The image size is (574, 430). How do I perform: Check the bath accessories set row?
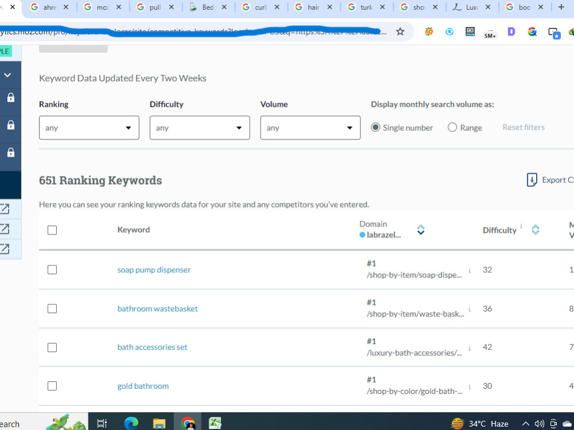52,347
